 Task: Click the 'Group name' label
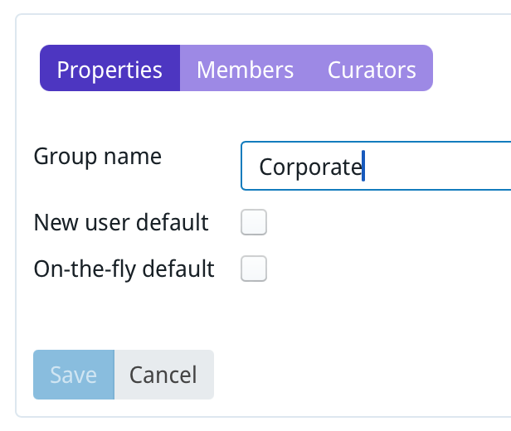(x=97, y=157)
